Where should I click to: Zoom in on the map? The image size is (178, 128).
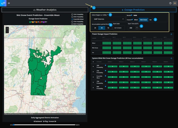point(7,28)
